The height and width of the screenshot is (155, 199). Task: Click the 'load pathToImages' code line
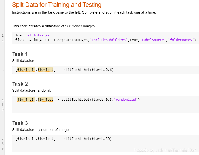(x=32, y=35)
